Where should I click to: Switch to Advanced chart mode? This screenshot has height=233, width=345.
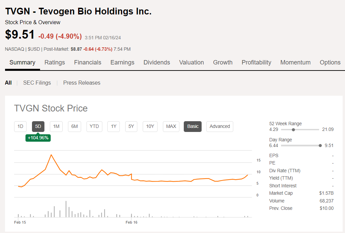[219, 126]
